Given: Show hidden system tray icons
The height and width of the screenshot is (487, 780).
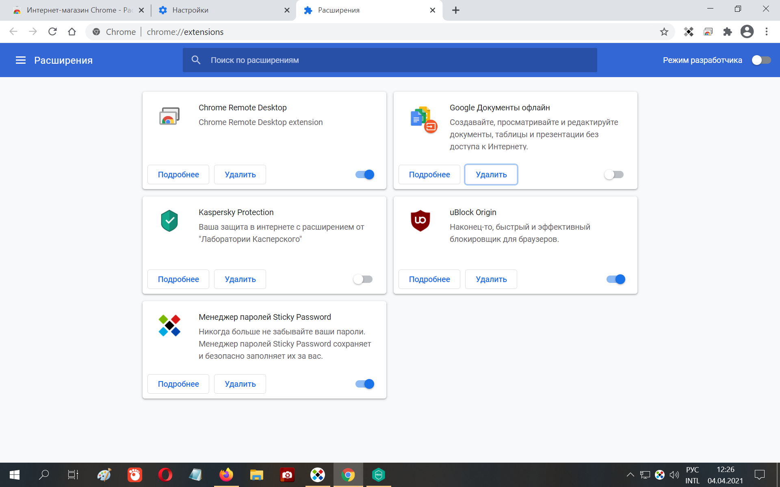Looking at the screenshot, I should (630, 475).
